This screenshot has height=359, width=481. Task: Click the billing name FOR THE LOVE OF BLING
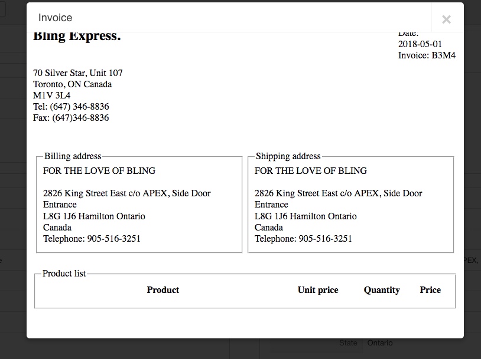[x=99, y=171]
